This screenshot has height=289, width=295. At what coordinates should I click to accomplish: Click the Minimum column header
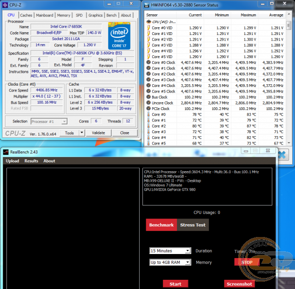point(217,15)
